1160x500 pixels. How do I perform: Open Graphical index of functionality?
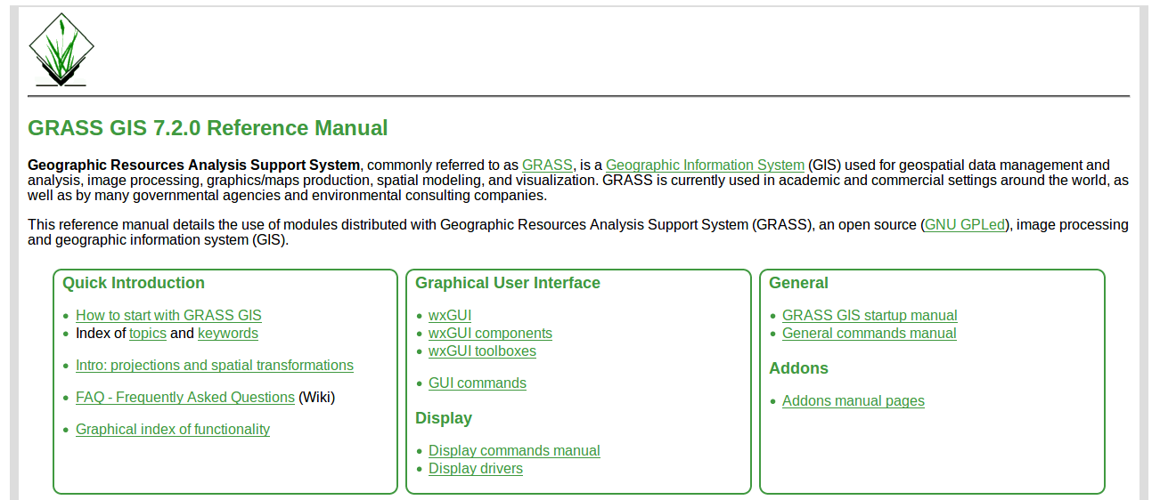click(173, 429)
